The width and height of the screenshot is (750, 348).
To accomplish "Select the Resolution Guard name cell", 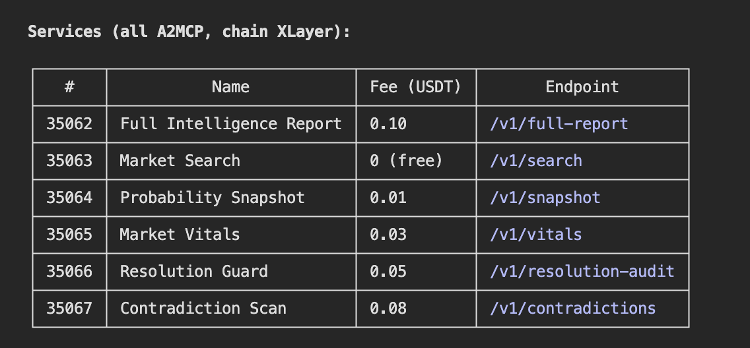I will [x=231, y=271].
